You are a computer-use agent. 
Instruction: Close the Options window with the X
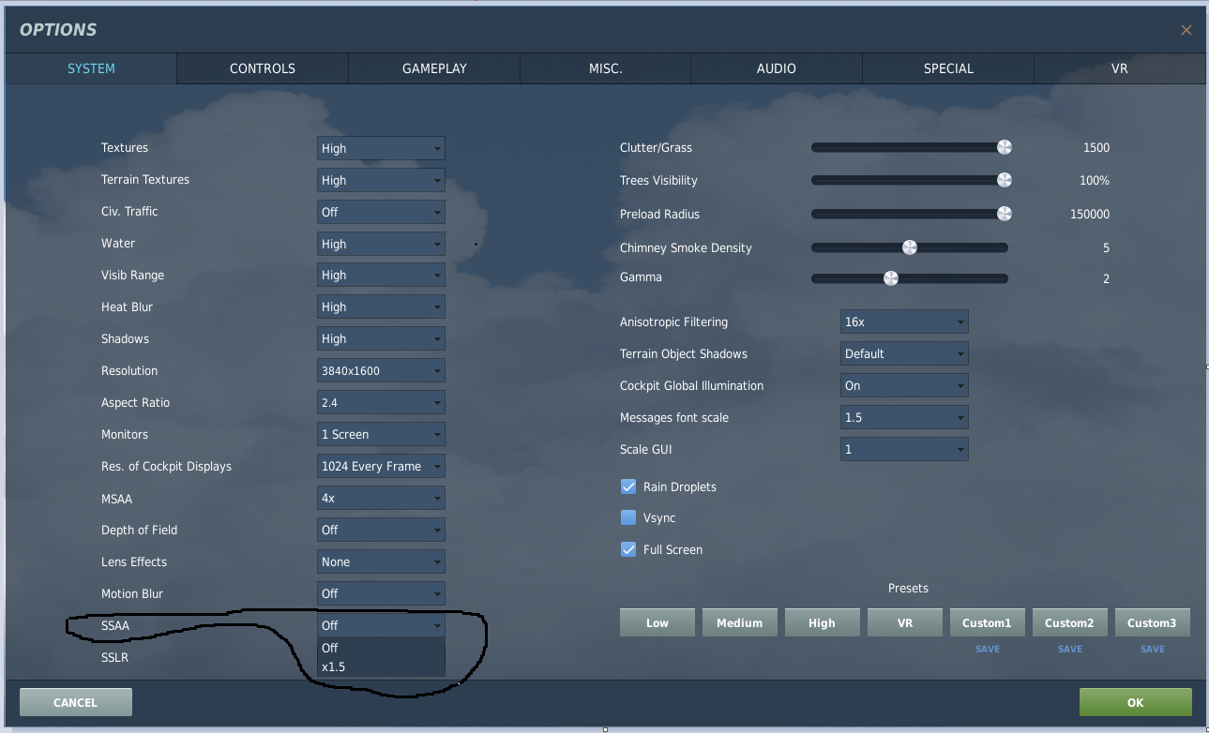(x=1186, y=30)
